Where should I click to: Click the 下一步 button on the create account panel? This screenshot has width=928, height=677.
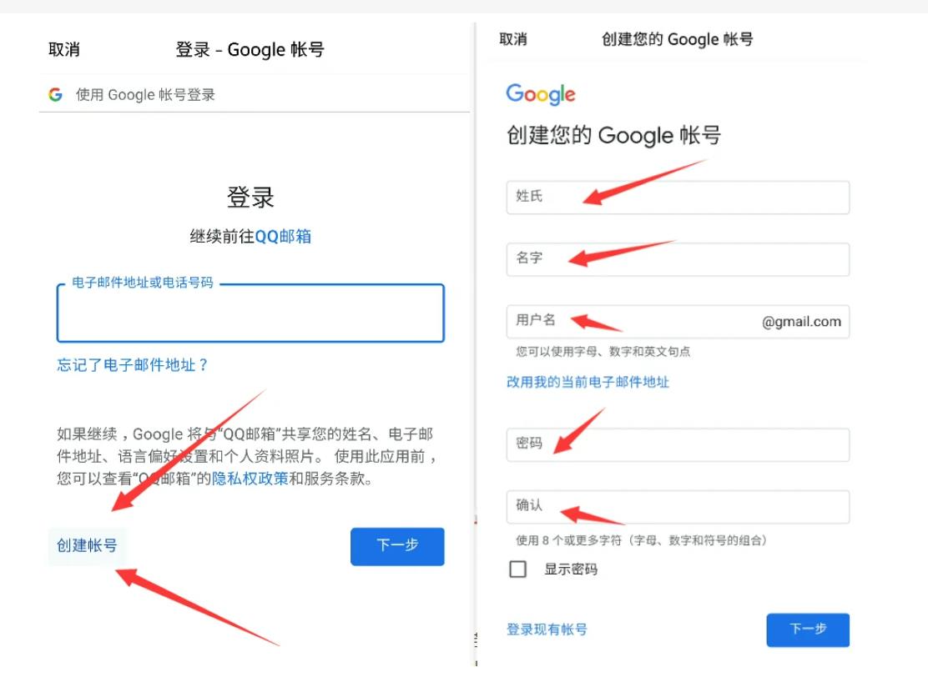point(808,629)
